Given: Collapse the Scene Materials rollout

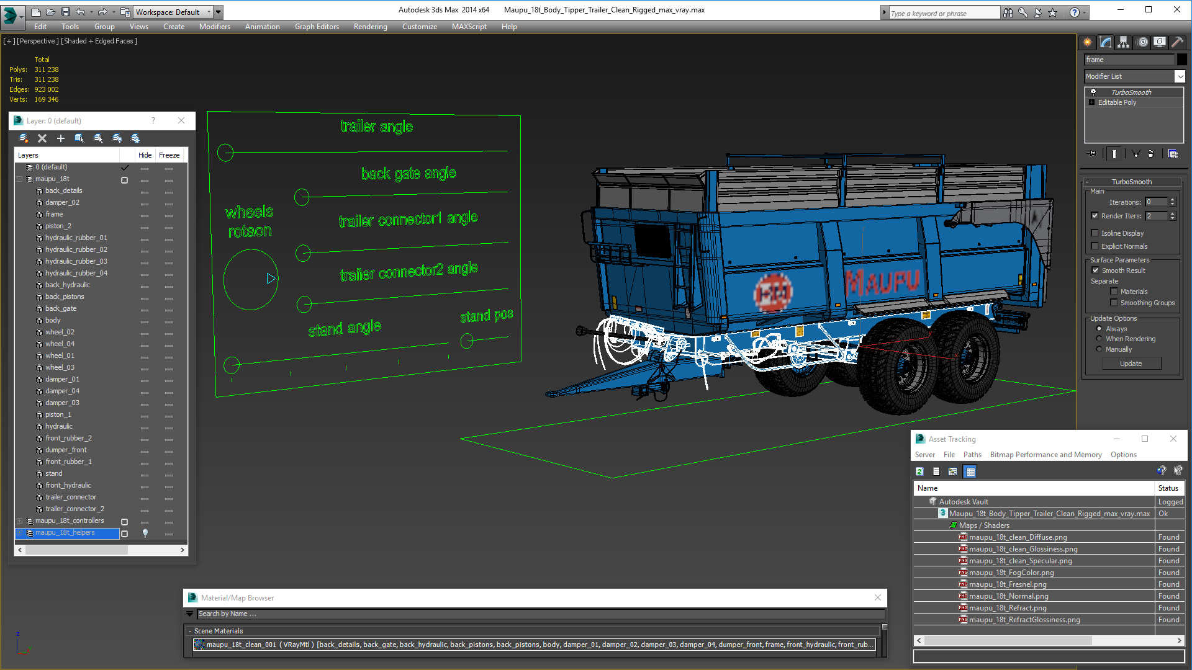Looking at the screenshot, I should (190, 631).
